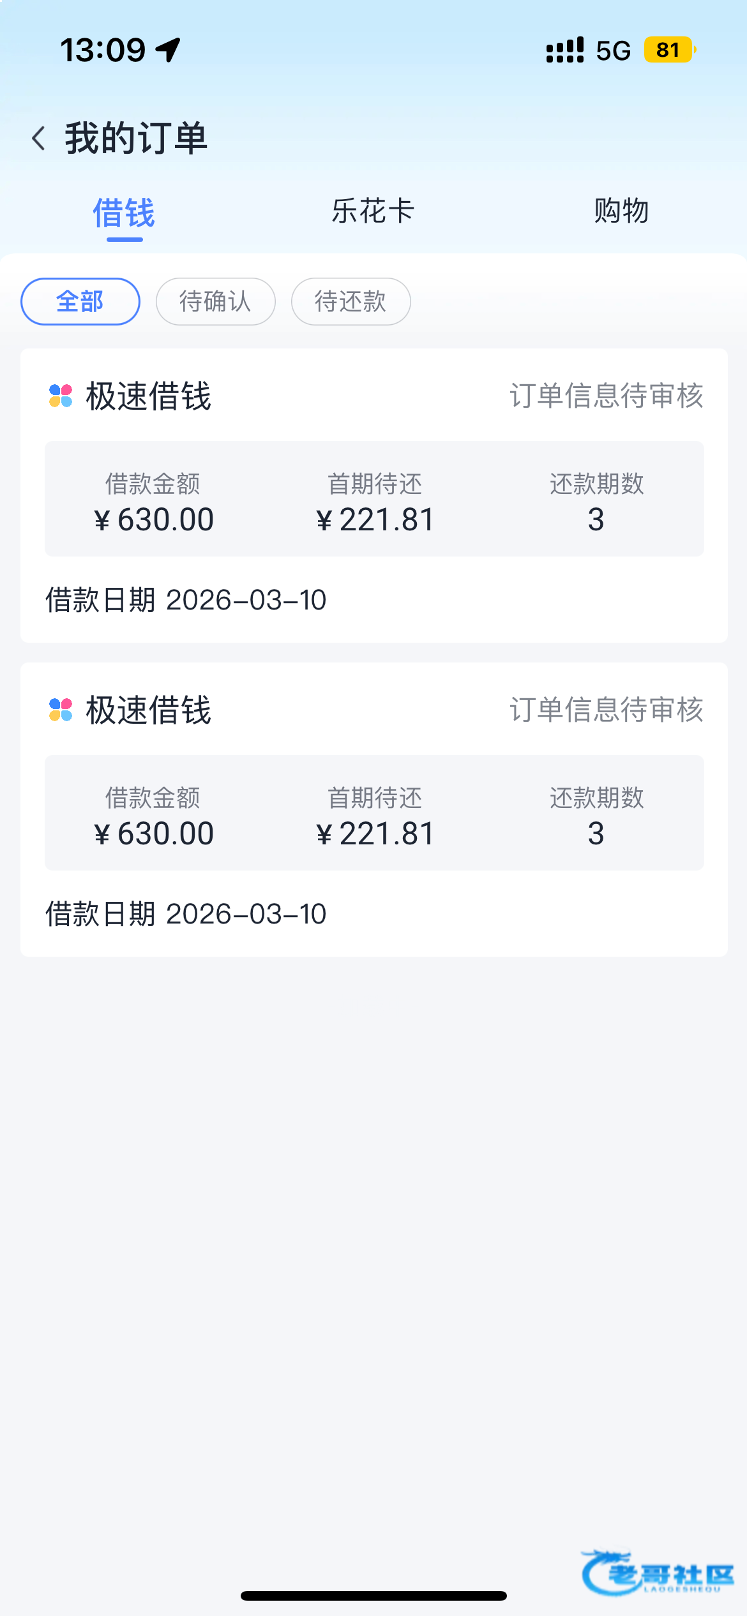Tap the second order's 借款日期 2026-03-10 line
Screen dimensions: 747x1616
[186, 914]
